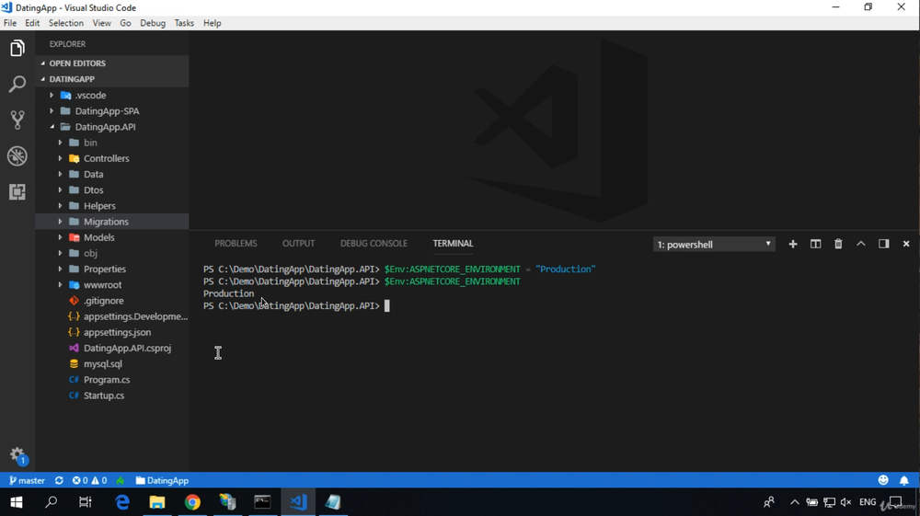The width and height of the screenshot is (920, 516).
Task: Open File Explorer from taskbar
Action: click(157, 502)
